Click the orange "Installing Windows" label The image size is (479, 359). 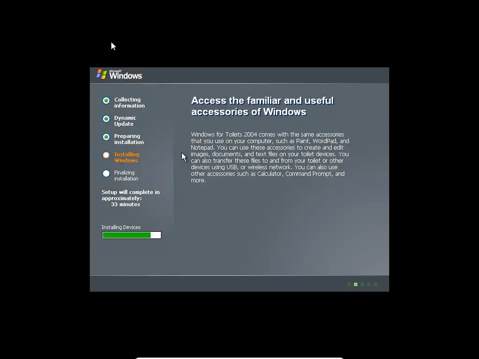(127, 157)
